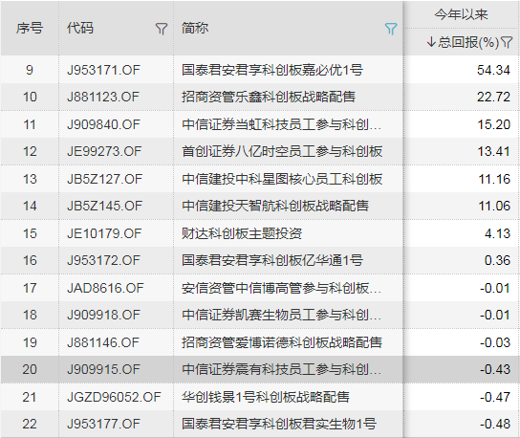Select code J953171.OF
The height and width of the screenshot is (438, 520).
pos(103,70)
